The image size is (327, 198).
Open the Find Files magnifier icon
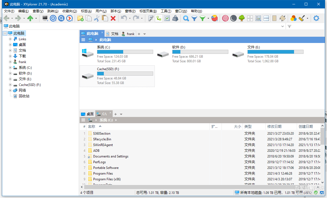186,18
